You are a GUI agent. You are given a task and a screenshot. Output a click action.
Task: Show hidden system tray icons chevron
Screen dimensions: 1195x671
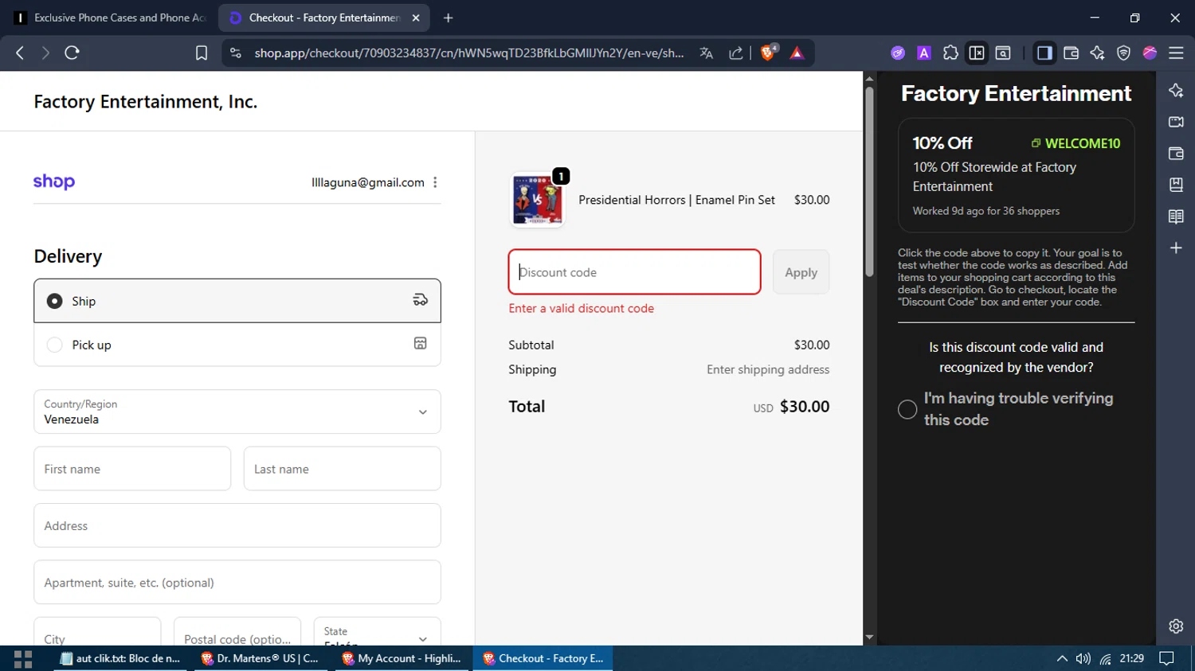pyautogui.click(x=1062, y=658)
